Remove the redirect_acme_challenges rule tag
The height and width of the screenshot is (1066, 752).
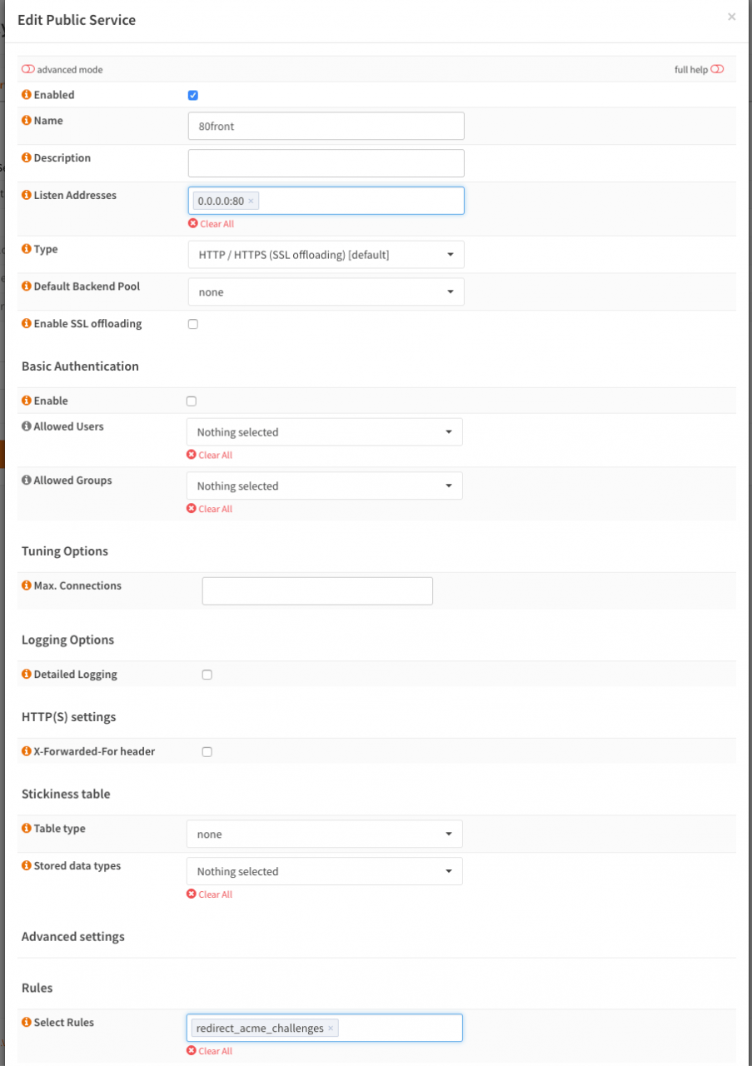click(x=331, y=1029)
